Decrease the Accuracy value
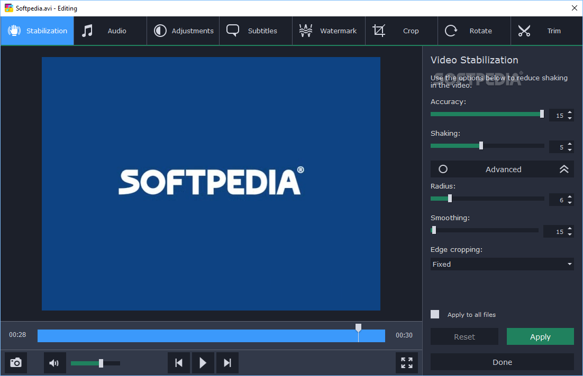 click(x=570, y=118)
